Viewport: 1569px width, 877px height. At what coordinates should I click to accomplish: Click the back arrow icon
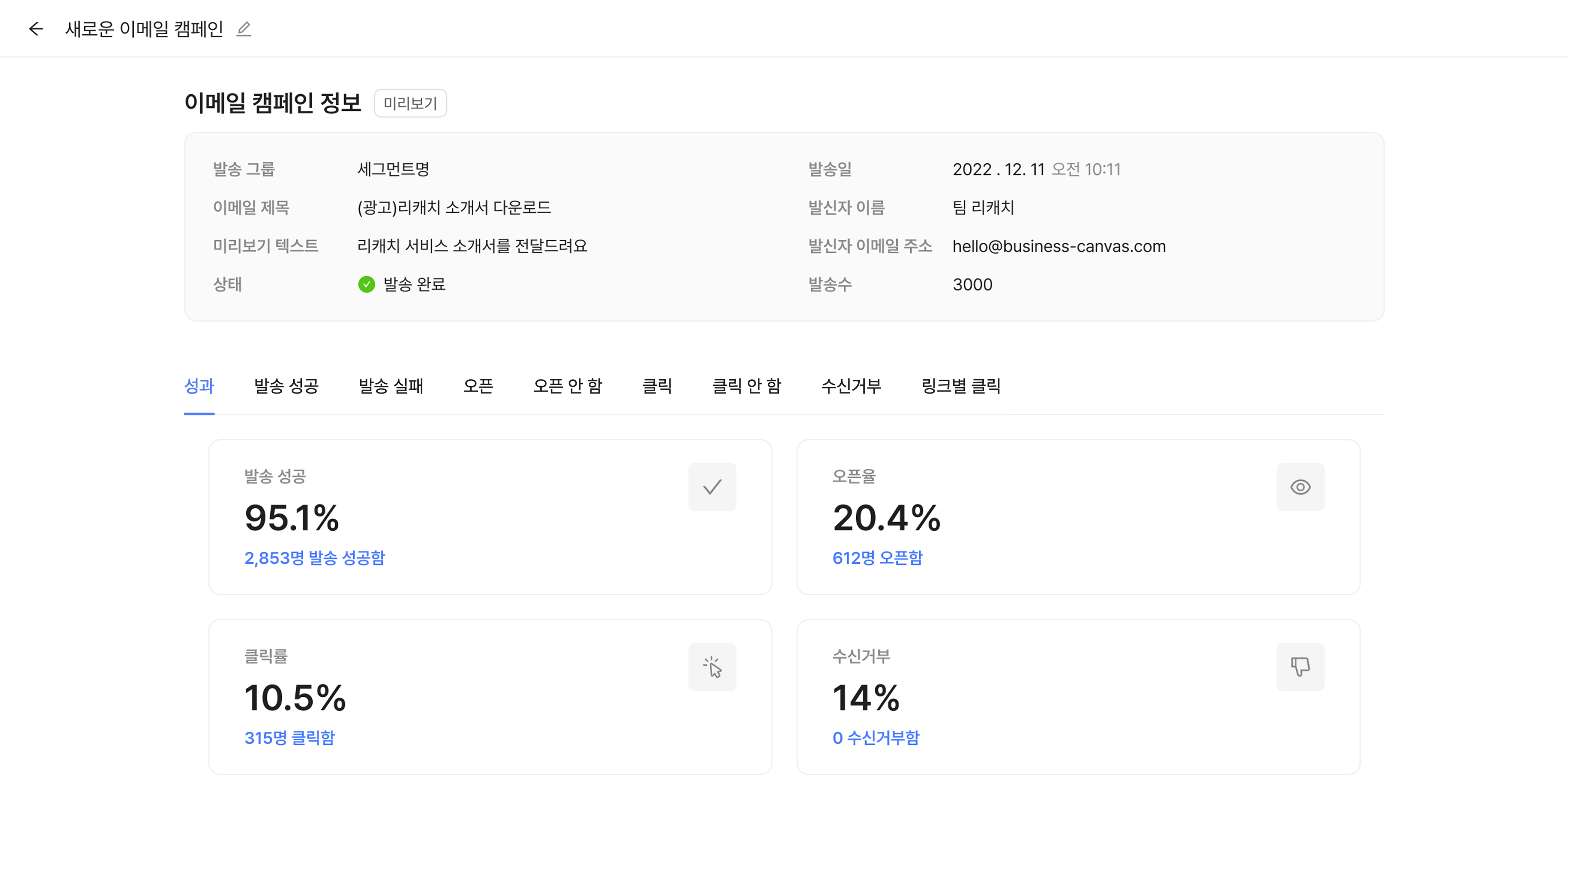tap(36, 29)
